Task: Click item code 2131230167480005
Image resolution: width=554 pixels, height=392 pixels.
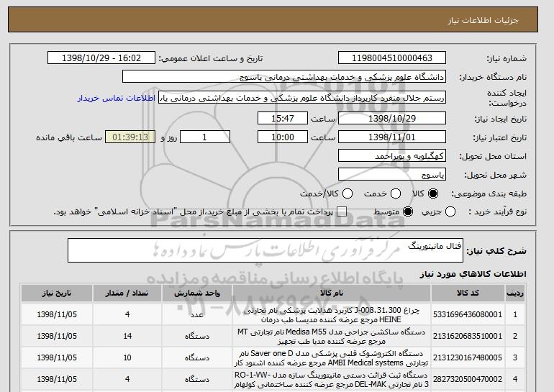Action: [x=468, y=357]
